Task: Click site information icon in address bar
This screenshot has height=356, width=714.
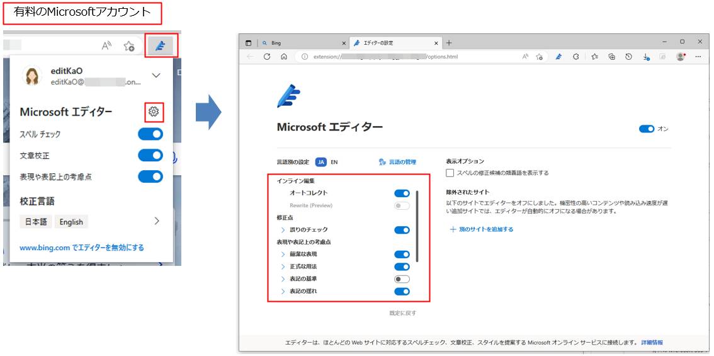Action: [305, 57]
